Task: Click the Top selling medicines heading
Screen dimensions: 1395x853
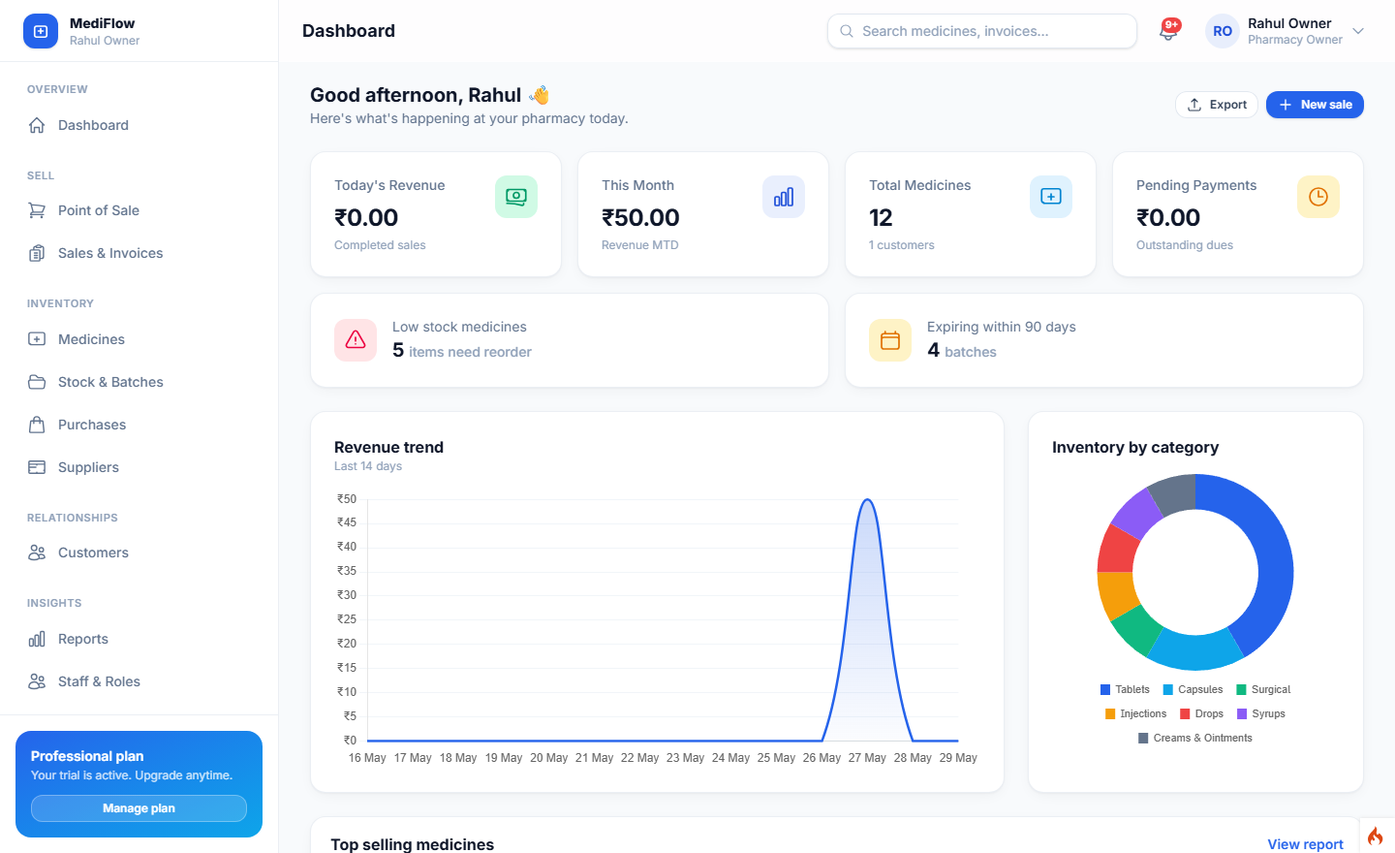Action: click(412, 844)
